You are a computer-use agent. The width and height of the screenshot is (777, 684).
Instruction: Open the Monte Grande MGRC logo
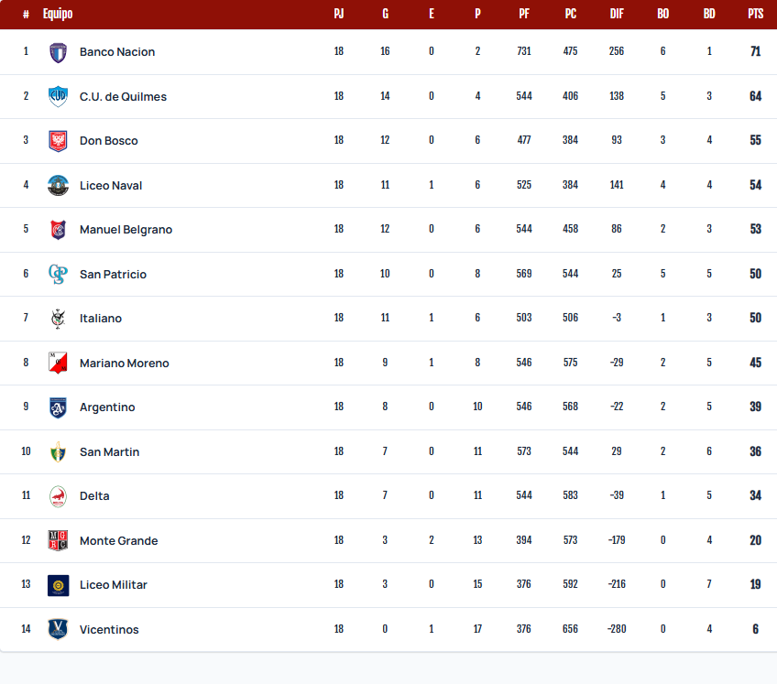pyautogui.click(x=58, y=540)
